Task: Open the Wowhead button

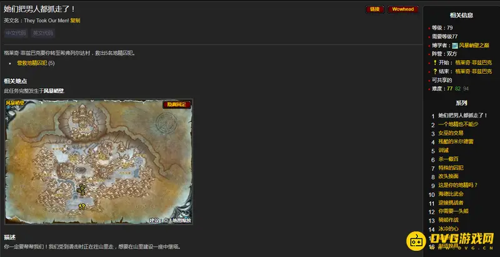Action: pyautogui.click(x=402, y=9)
